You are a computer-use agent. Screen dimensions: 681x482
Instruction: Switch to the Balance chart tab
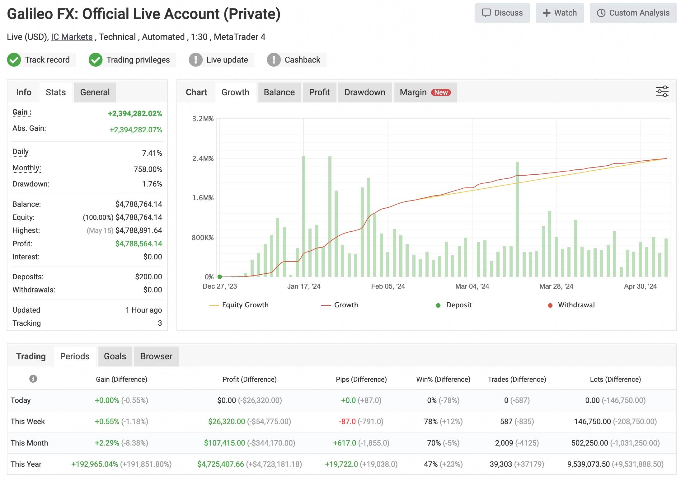(279, 92)
